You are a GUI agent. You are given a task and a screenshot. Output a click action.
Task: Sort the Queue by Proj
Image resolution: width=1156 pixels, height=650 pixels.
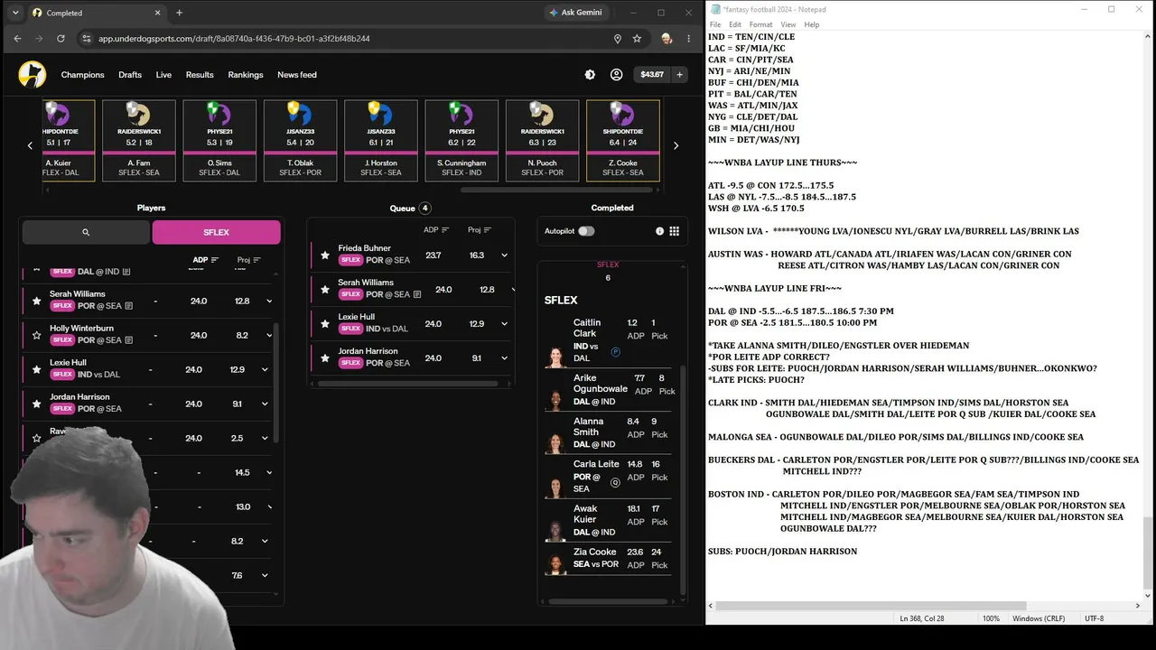[x=479, y=230]
